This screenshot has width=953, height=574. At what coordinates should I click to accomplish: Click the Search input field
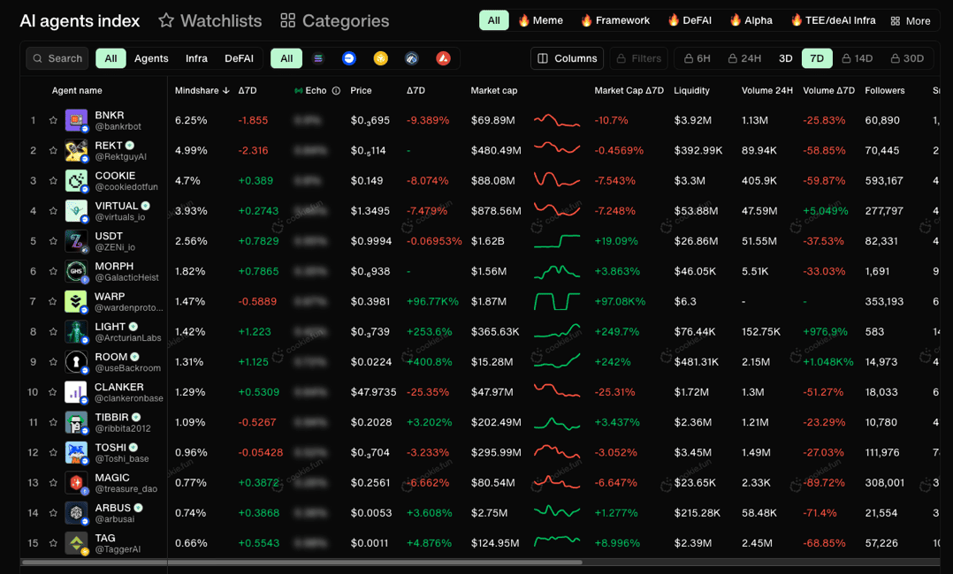57,58
